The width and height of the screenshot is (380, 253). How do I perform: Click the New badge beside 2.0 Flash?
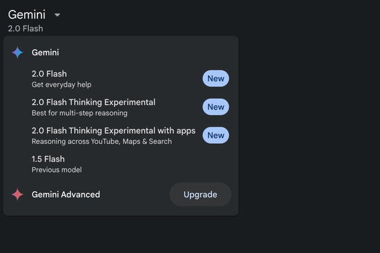coord(216,78)
